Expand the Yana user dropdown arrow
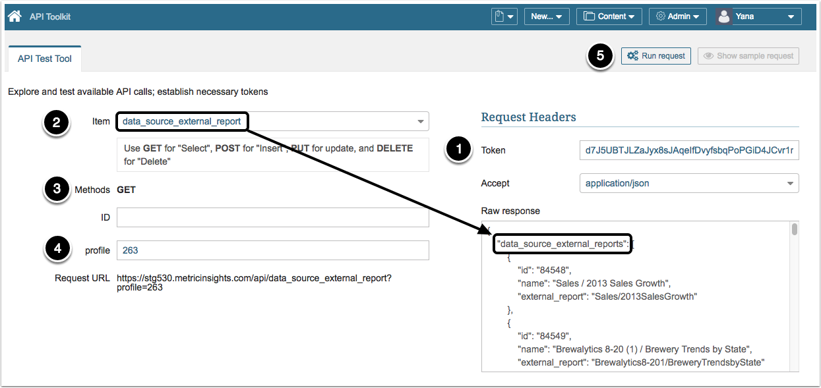Image resolution: width=821 pixels, height=388 pixels. [x=791, y=16]
